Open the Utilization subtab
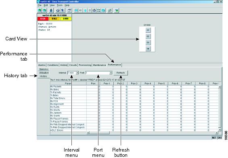Image resolution: width=228 pixels, height=158 pixels. point(44,73)
